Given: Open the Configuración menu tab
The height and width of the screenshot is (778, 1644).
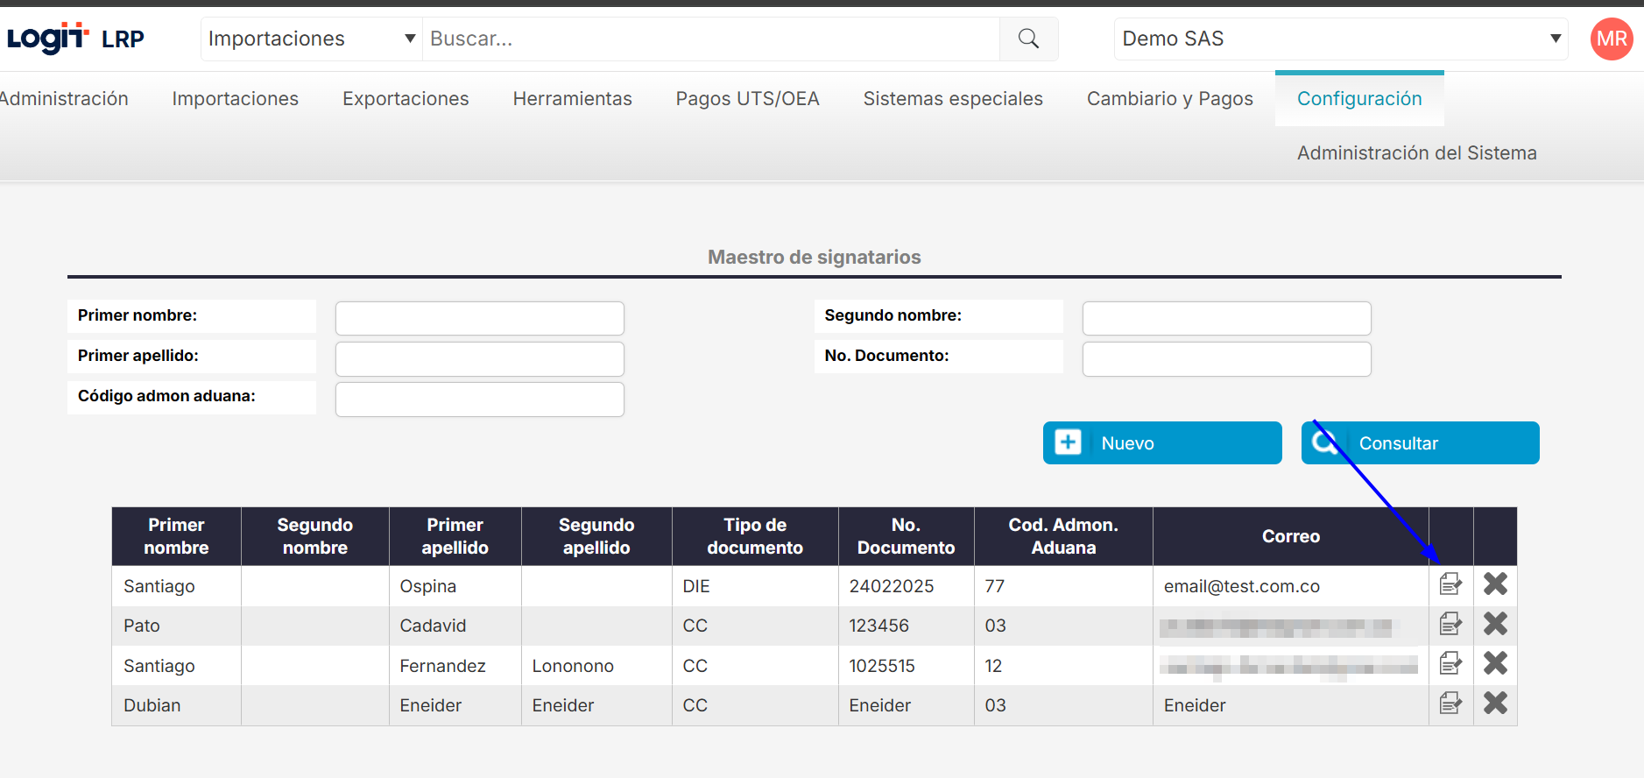Looking at the screenshot, I should point(1359,99).
